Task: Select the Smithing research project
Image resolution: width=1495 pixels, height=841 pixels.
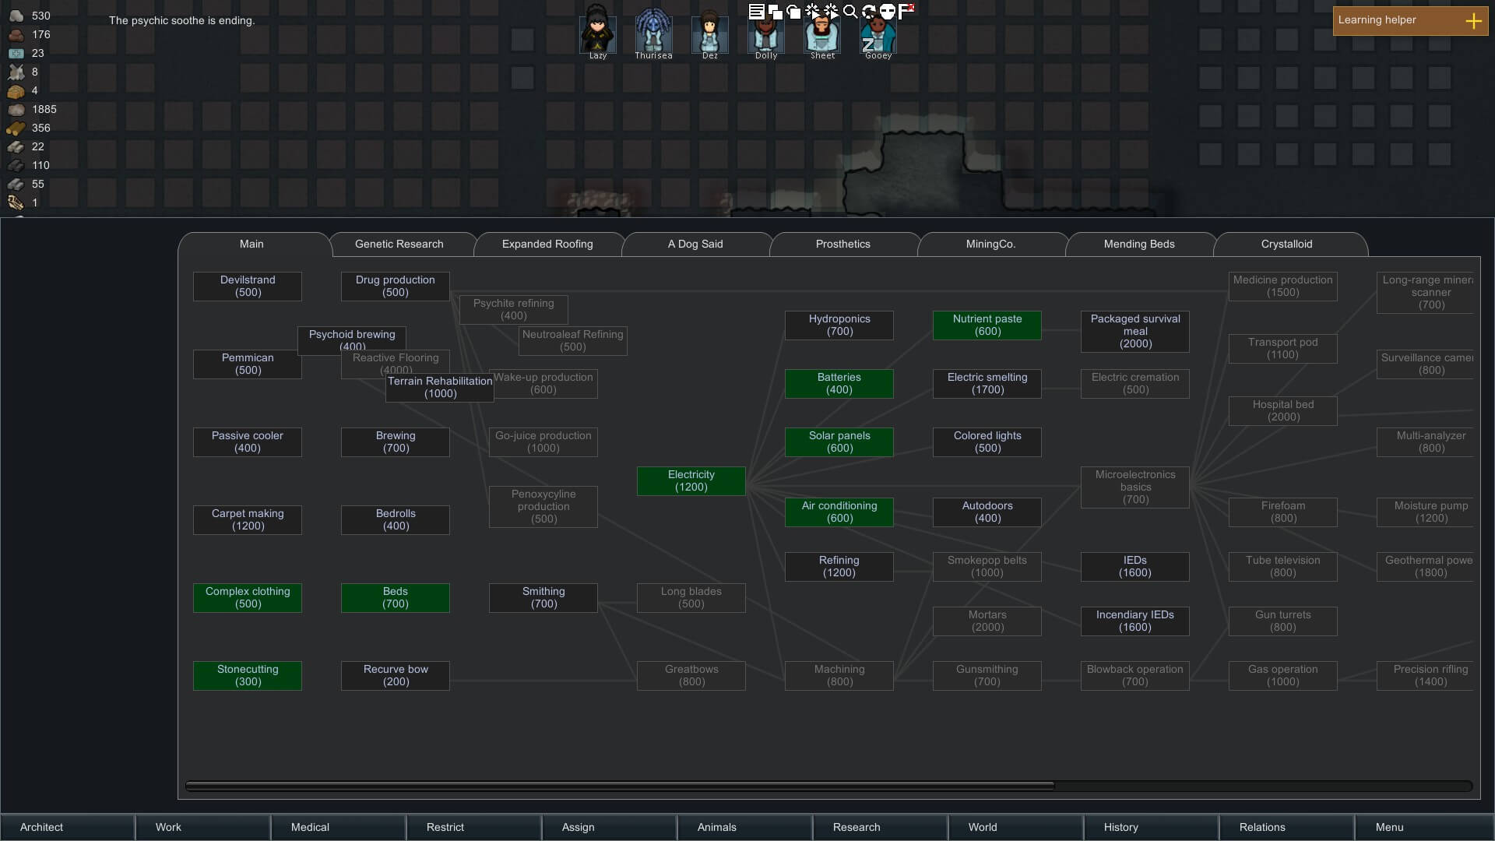Action: tap(543, 598)
